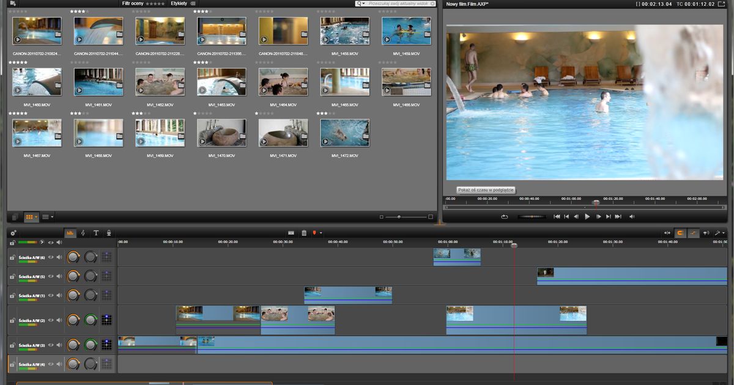This screenshot has height=385, width=734.
Task: Switch library to thumbnail grid view
Action: pos(31,216)
